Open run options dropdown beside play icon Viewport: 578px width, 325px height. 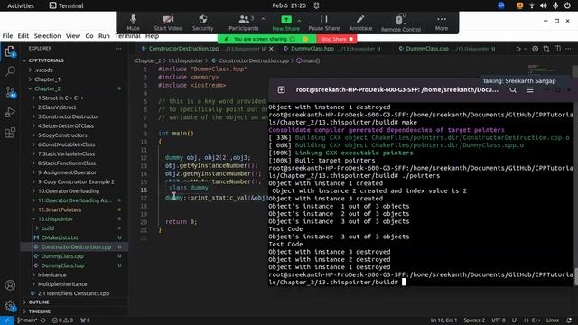click(526, 49)
